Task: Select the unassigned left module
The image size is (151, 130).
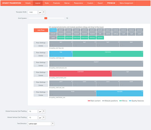Action: pyautogui.click(x=100, y=34)
